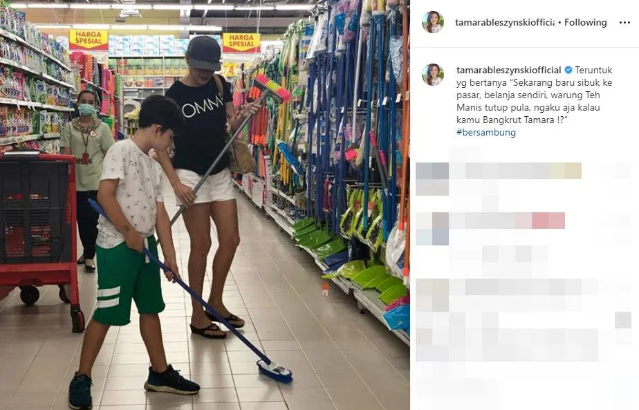Click the blue verified badge in caption

[568, 70]
